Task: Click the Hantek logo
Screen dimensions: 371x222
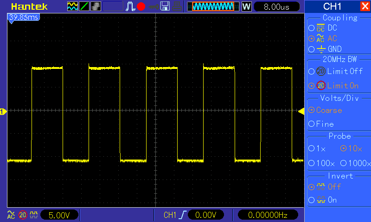Action: click(x=29, y=7)
